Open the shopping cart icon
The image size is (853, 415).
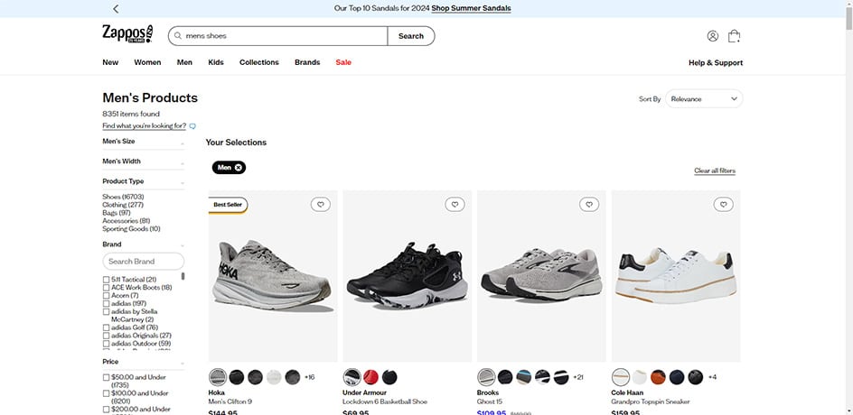[734, 36]
